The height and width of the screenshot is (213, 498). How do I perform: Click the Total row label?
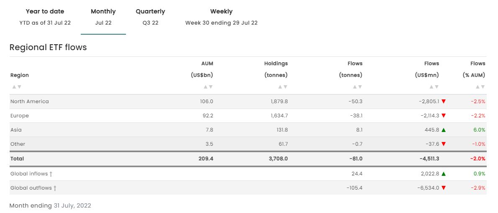point(17,159)
